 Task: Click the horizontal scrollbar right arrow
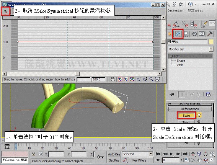[160, 74]
